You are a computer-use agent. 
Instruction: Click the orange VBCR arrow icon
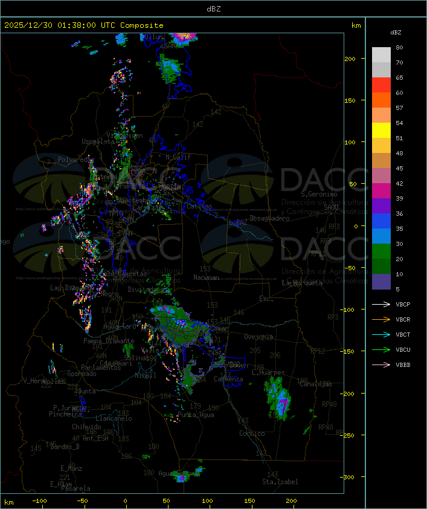click(381, 319)
